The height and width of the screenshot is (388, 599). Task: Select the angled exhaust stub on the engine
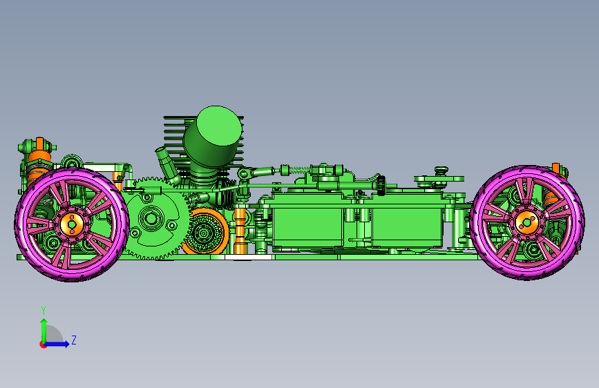click(x=168, y=165)
